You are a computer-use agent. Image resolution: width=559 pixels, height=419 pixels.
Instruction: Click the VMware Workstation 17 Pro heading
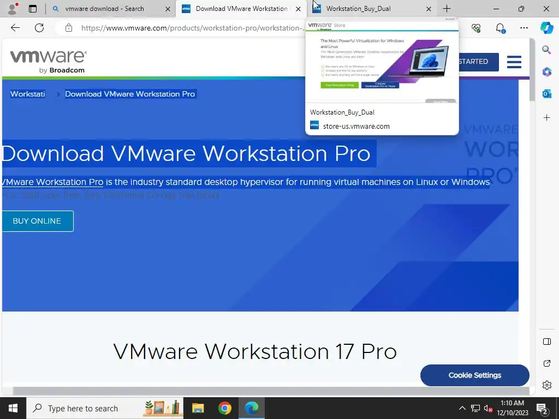[255, 351]
